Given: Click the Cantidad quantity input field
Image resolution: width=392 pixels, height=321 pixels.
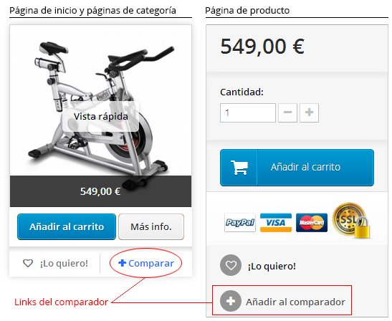Looking at the screenshot, I should [x=248, y=112].
